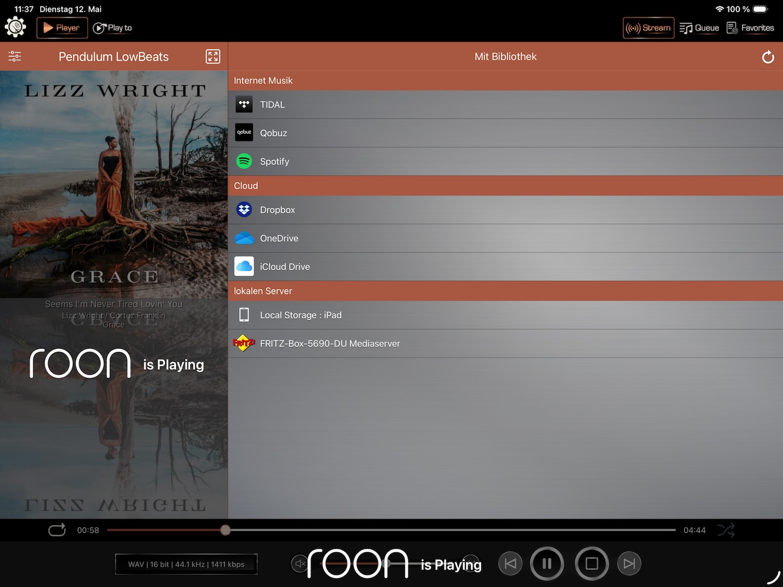Browse the OneDrive cloud storage
Image resolution: width=783 pixels, height=587 pixels.
[506, 238]
